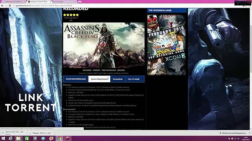Launch Internet Explorer from the taskbar
Viewport: 252px width, 141px height.
point(11,138)
